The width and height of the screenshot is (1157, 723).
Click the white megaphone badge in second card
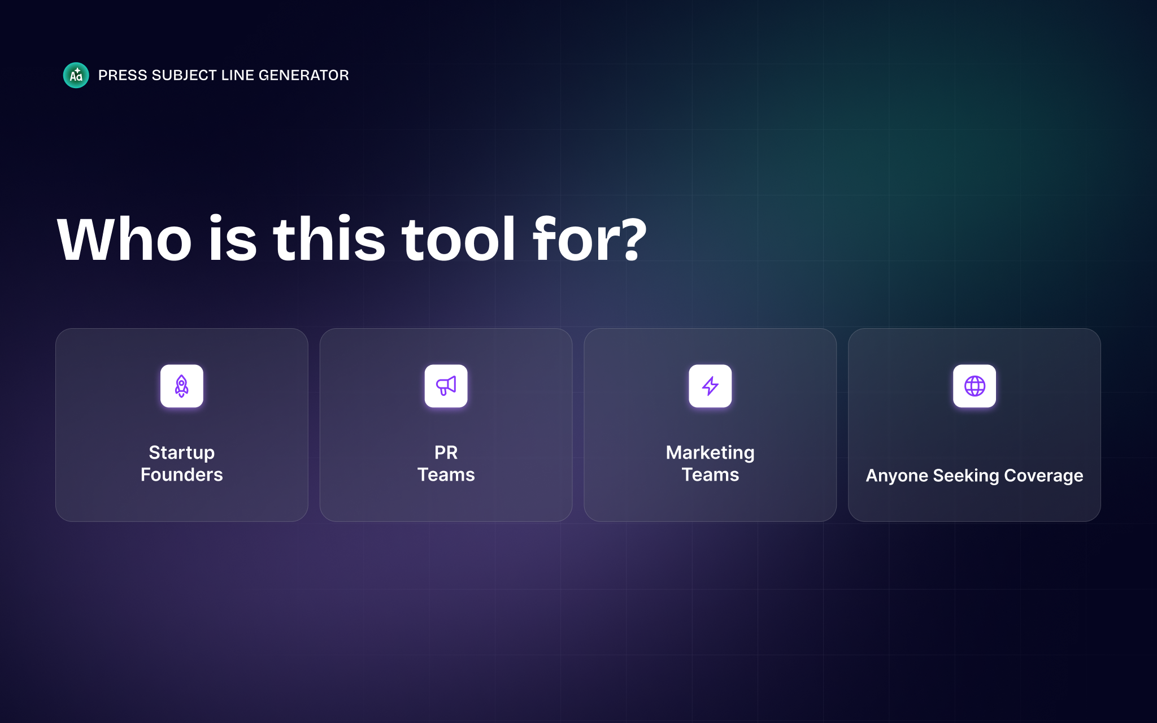tap(446, 386)
